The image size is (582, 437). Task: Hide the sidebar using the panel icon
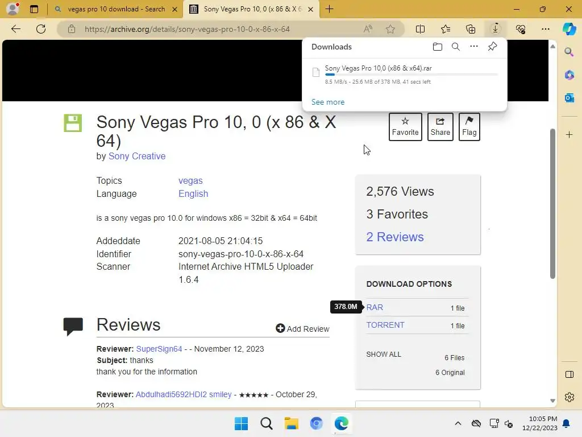click(x=569, y=374)
